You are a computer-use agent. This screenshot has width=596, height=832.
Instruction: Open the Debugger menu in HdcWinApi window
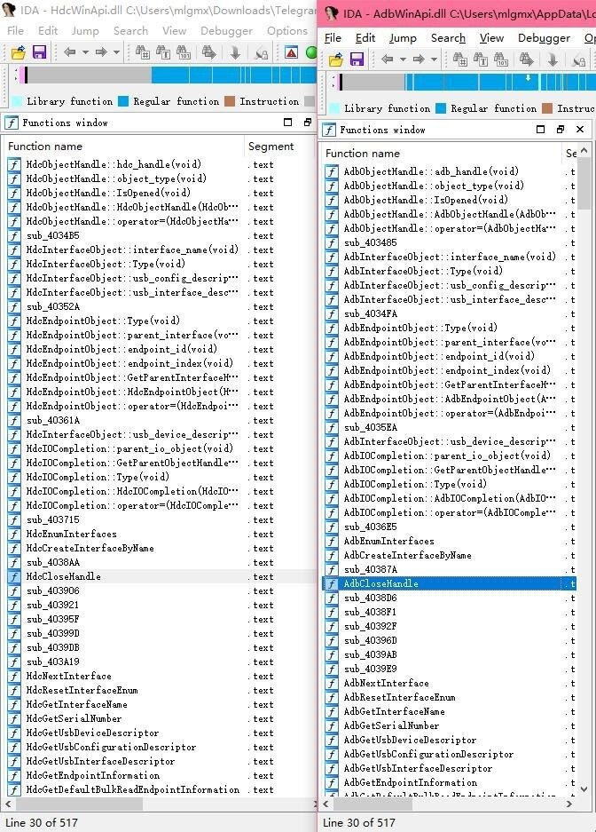(x=227, y=31)
